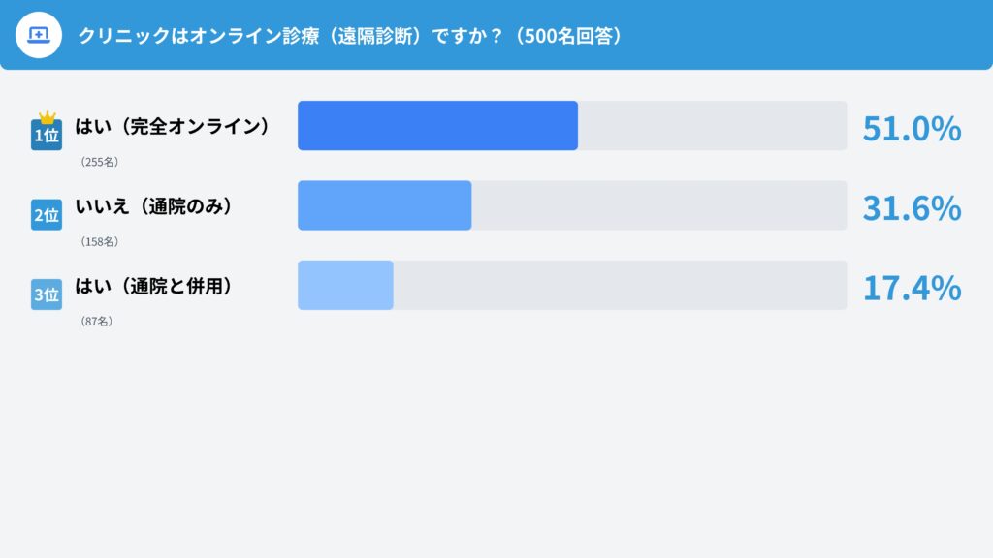Click the 31.6% percentage value
The image size is (993, 558).
tap(912, 207)
